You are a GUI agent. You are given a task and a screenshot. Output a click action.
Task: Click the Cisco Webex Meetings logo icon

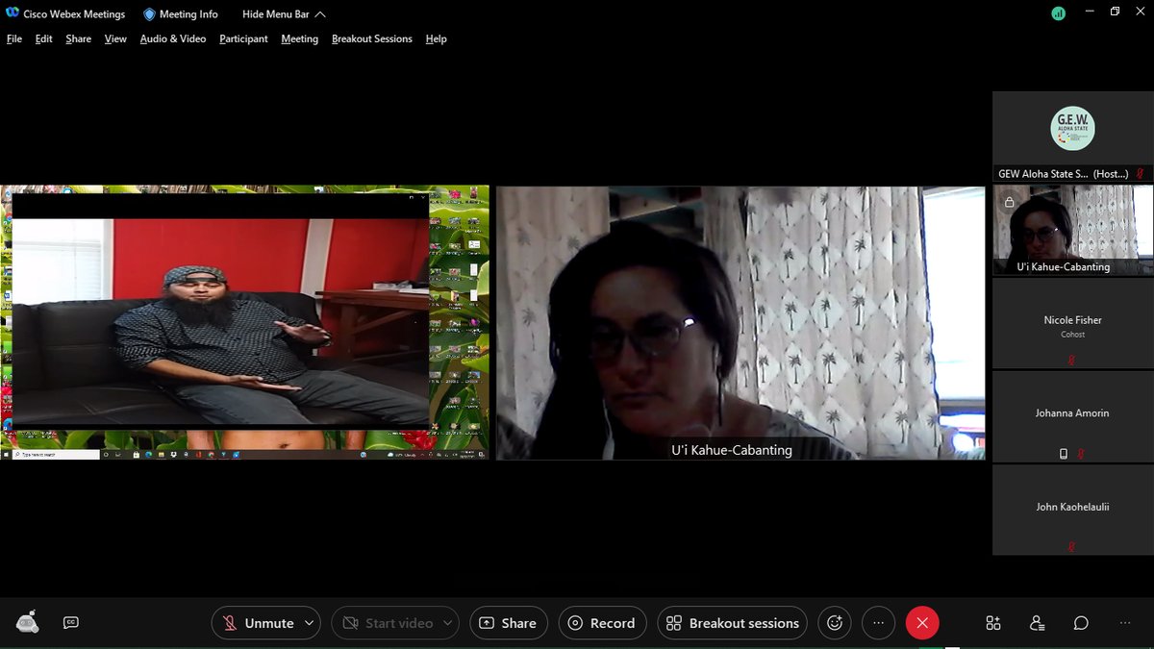click(x=11, y=14)
